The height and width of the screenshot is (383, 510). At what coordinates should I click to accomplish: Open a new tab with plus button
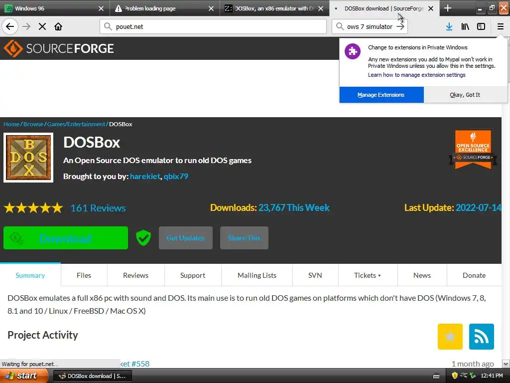pyautogui.click(x=448, y=8)
